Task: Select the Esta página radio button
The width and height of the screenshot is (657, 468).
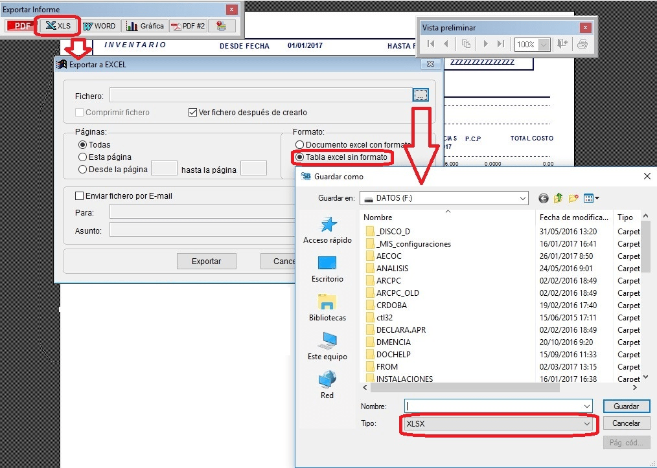Action: click(x=82, y=157)
